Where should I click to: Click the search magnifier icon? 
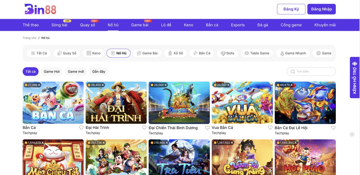point(292,72)
